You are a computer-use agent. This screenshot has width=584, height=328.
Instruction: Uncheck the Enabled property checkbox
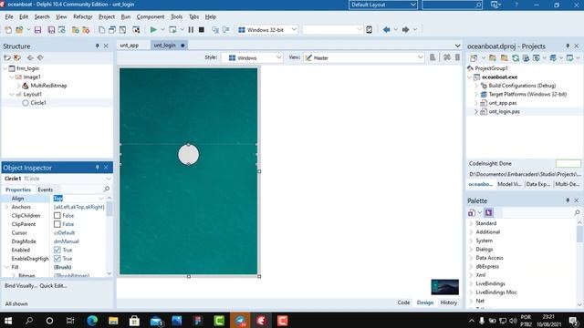tap(57, 250)
